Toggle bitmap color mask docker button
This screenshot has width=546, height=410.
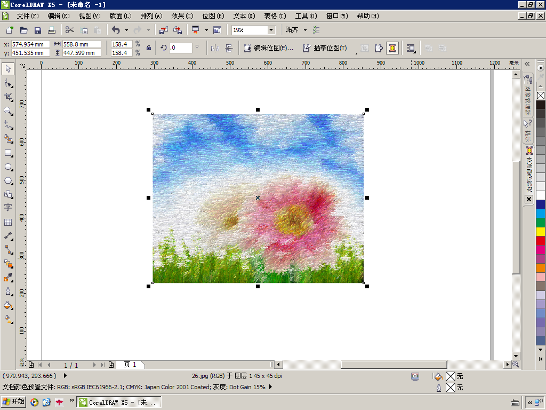tap(392, 48)
